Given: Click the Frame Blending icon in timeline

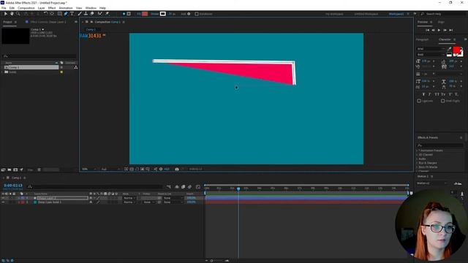Looking at the screenshot, I should [x=184, y=187].
